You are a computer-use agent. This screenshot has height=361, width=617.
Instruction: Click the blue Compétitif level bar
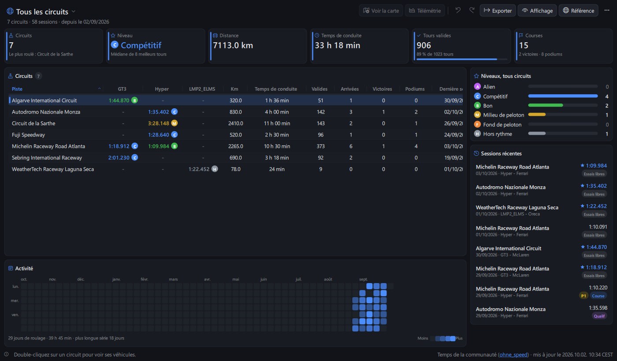tap(563, 96)
